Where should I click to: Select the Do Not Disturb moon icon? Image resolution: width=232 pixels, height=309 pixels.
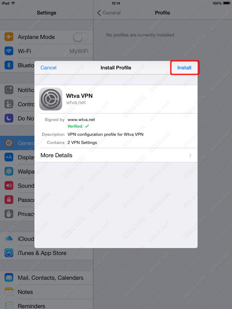[x=9, y=118]
